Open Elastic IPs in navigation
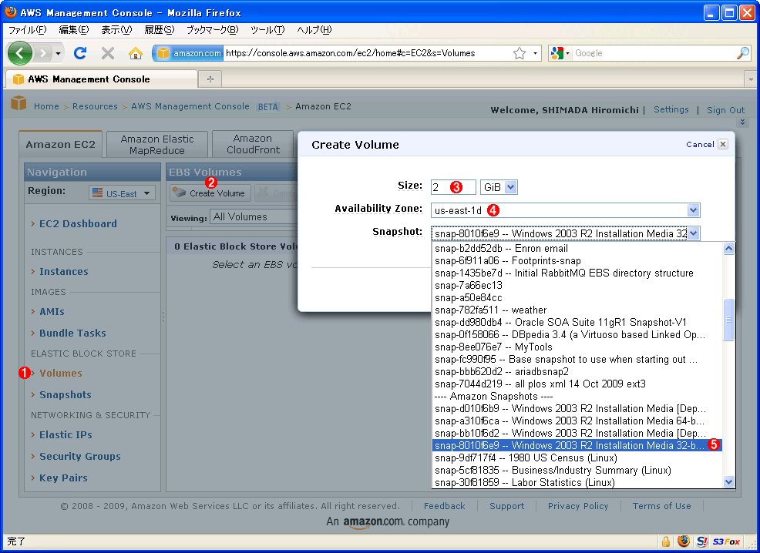Image resolution: width=760 pixels, height=553 pixels. click(x=66, y=435)
